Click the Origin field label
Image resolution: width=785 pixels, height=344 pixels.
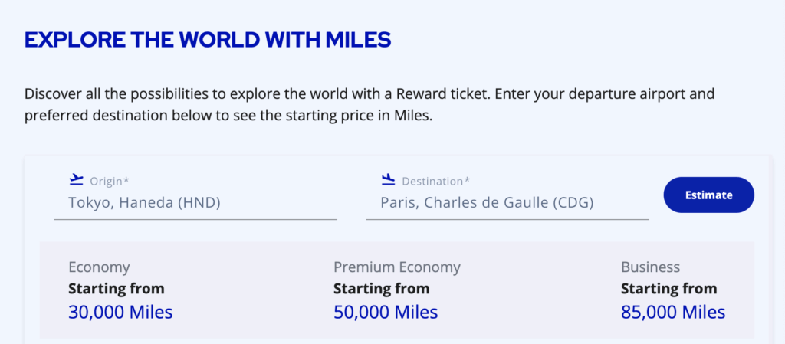point(110,182)
